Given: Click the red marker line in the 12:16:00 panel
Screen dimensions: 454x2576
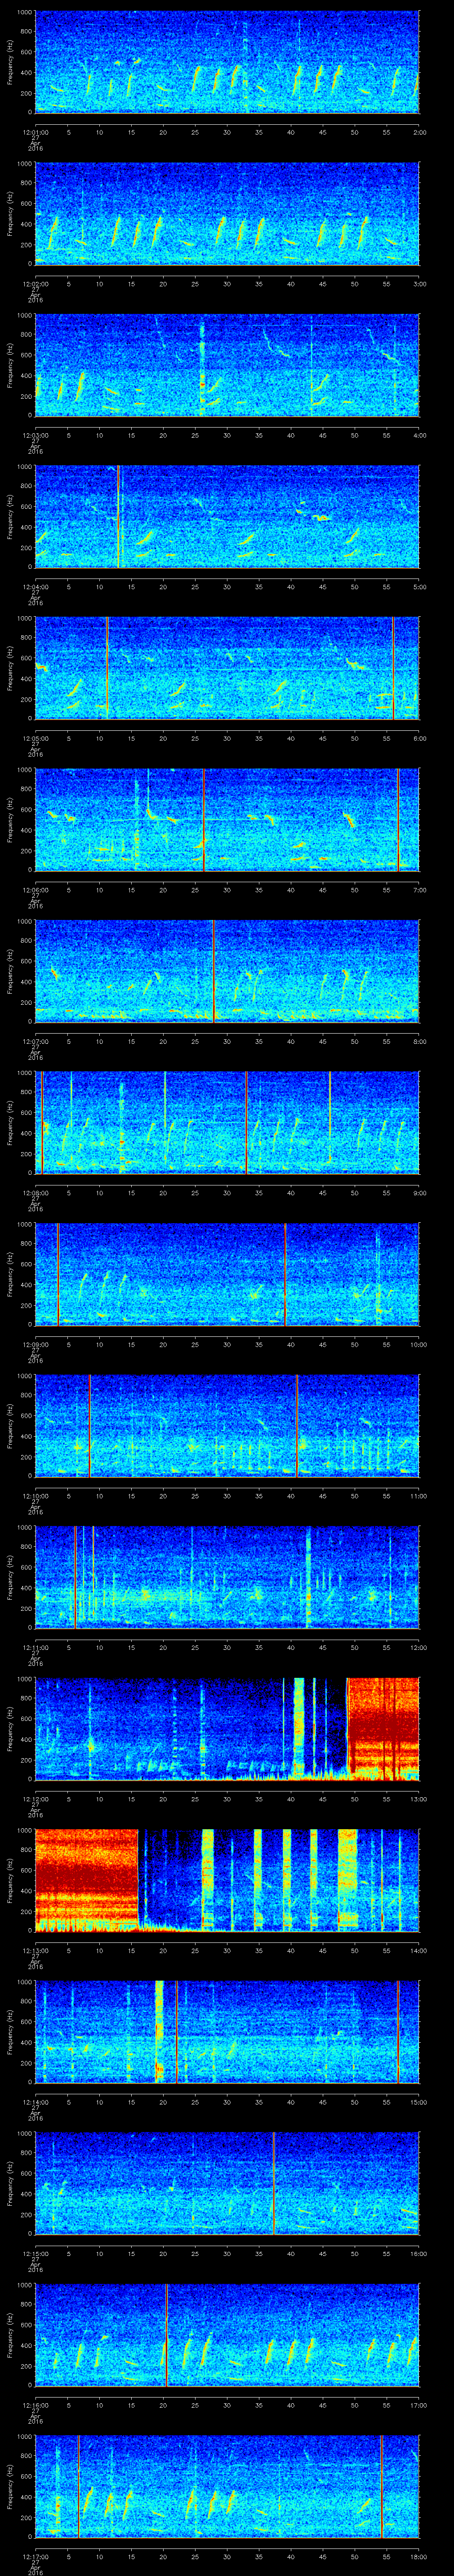Looking at the screenshot, I should 166,2336.
